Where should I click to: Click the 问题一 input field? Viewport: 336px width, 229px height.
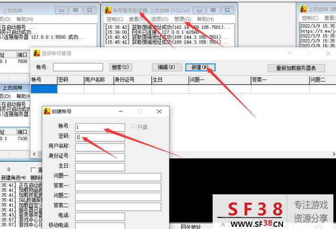coord(118,177)
